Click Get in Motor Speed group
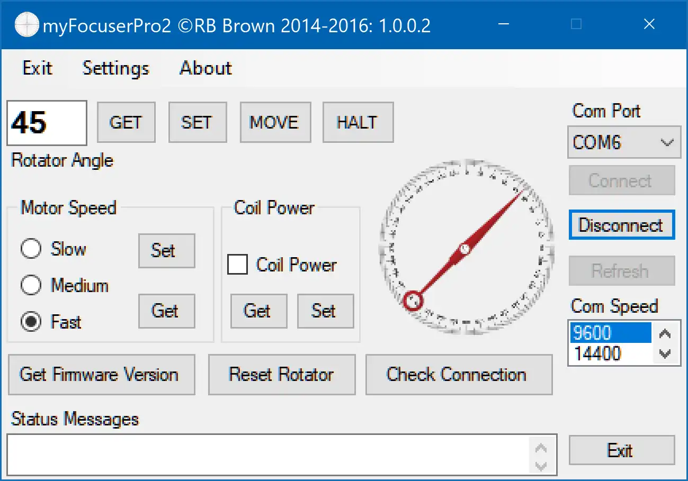688x481 pixels. pyautogui.click(x=166, y=311)
